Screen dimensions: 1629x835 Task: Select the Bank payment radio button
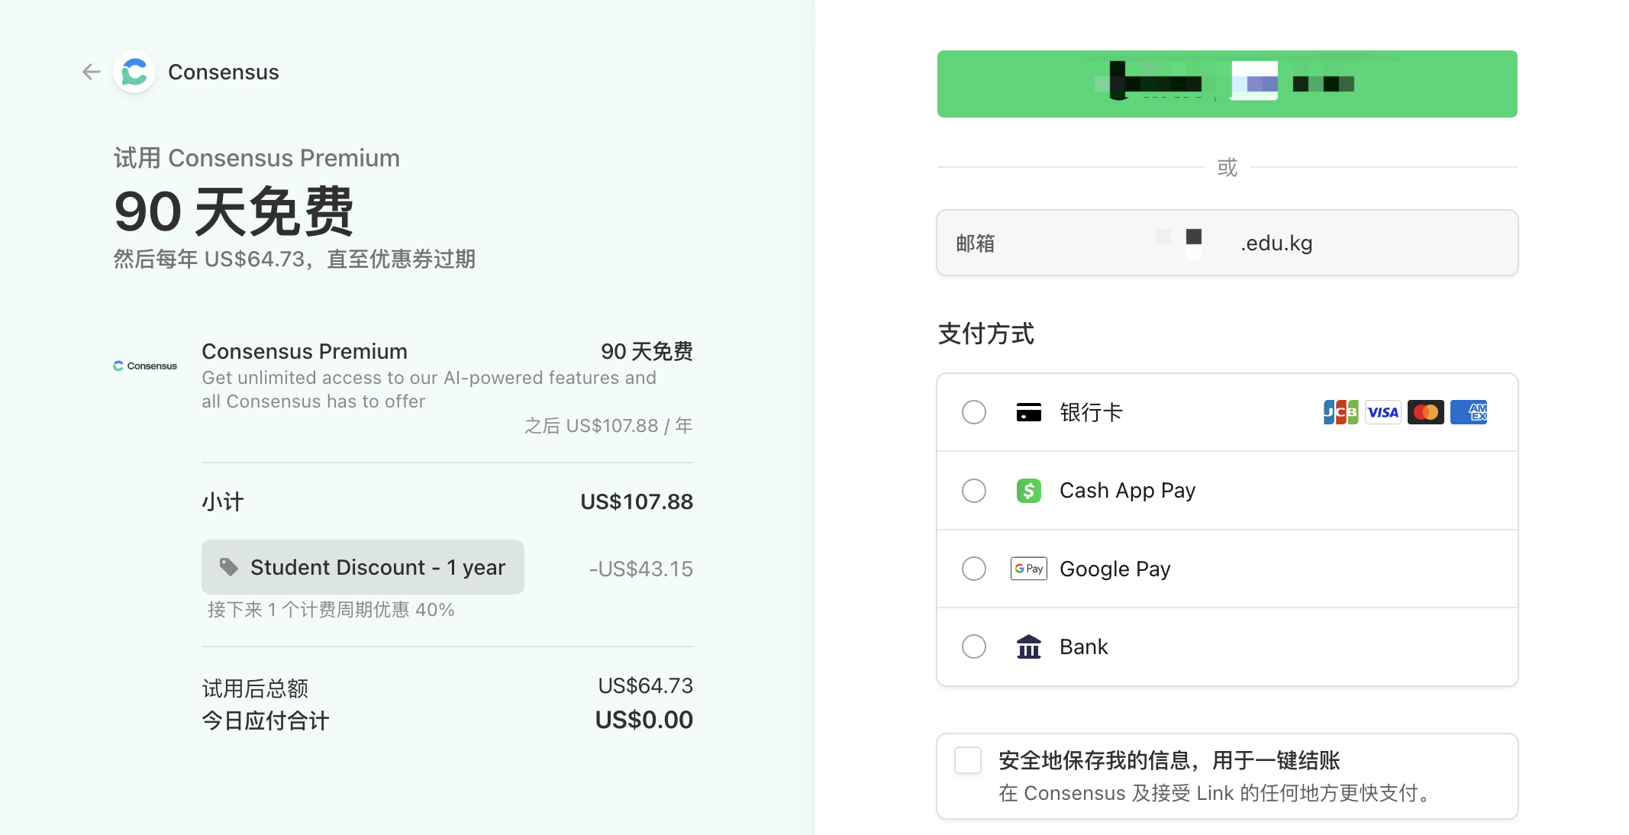tap(973, 647)
